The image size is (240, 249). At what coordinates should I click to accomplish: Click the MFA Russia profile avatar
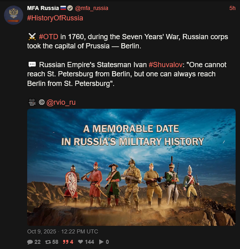(x=13, y=15)
